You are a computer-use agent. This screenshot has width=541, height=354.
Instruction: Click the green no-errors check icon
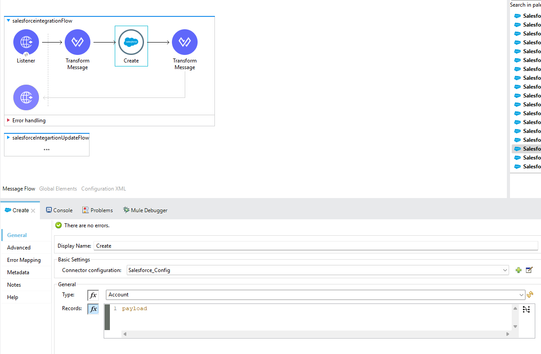tap(58, 226)
